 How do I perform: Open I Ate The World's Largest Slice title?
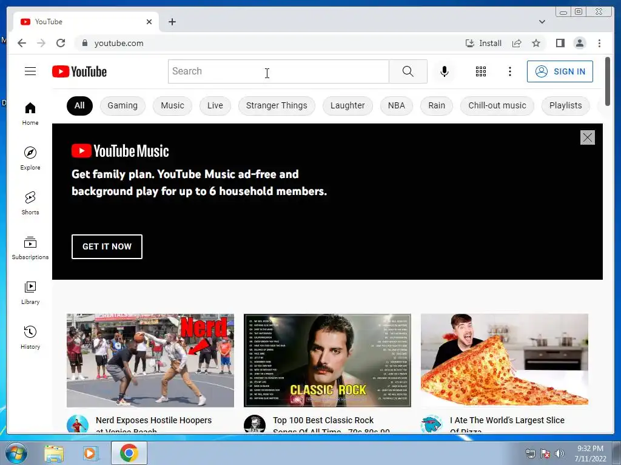coord(507,424)
